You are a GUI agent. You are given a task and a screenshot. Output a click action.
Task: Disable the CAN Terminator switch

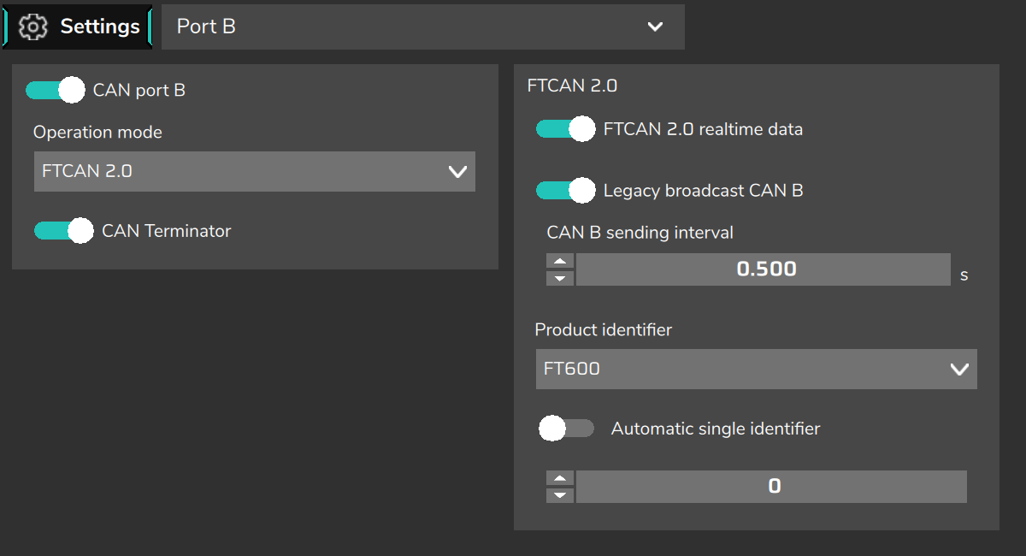(x=64, y=231)
